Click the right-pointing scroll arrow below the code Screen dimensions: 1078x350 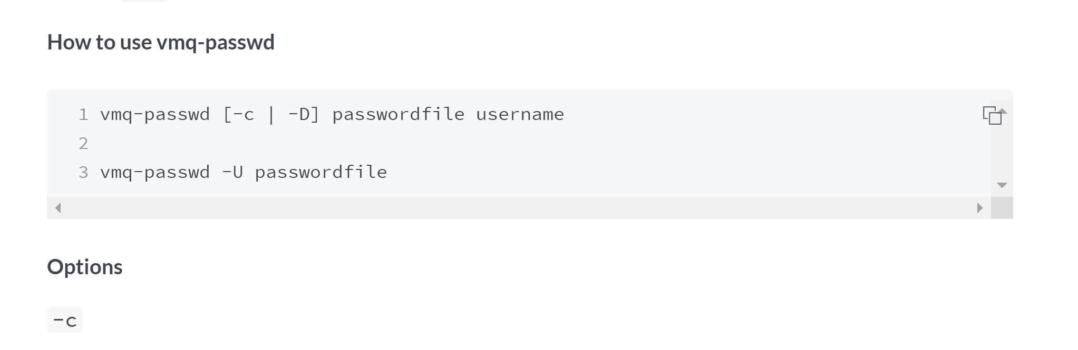click(x=980, y=207)
